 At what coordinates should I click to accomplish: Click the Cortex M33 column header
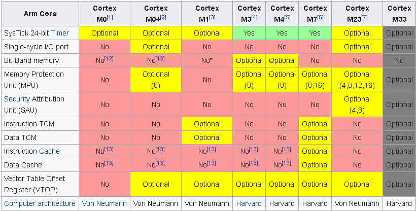[x=399, y=14]
